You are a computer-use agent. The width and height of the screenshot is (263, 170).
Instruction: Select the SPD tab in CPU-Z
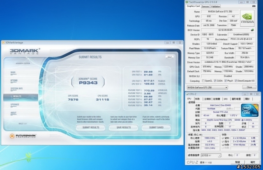pos(226,99)
